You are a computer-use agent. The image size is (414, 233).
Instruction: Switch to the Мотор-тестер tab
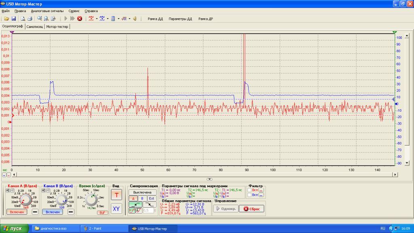tap(57, 27)
